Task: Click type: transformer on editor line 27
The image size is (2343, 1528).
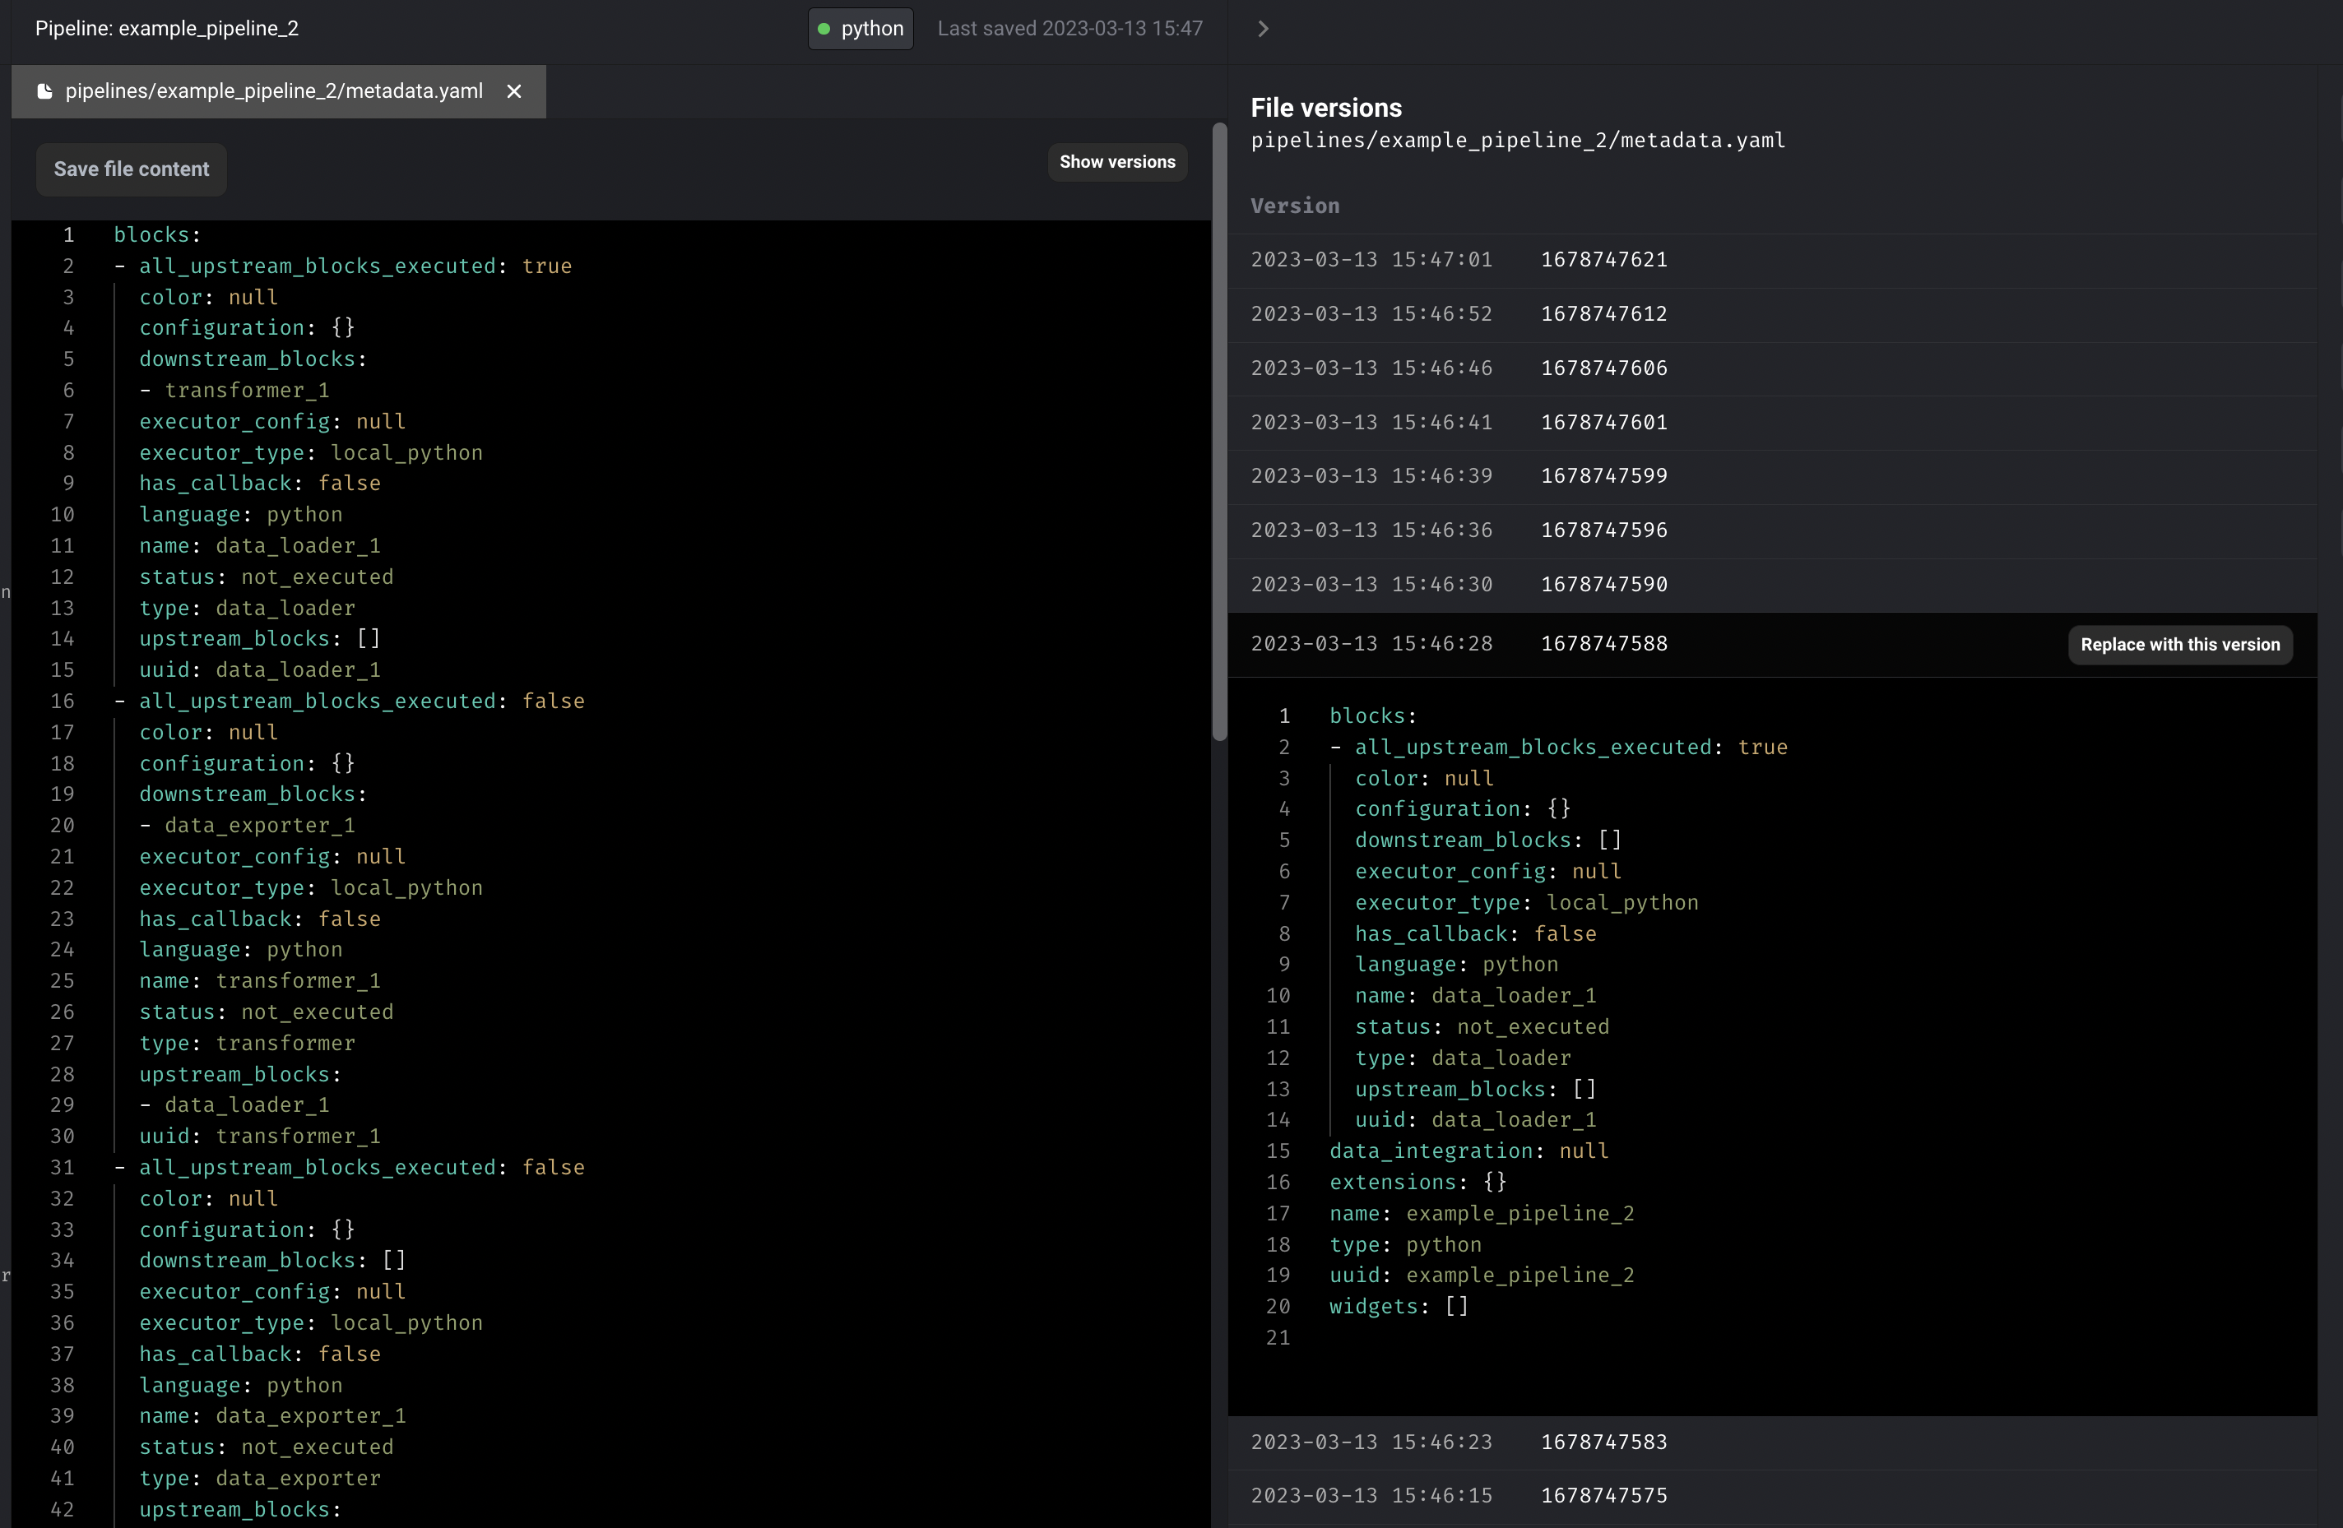Action: [x=247, y=1043]
